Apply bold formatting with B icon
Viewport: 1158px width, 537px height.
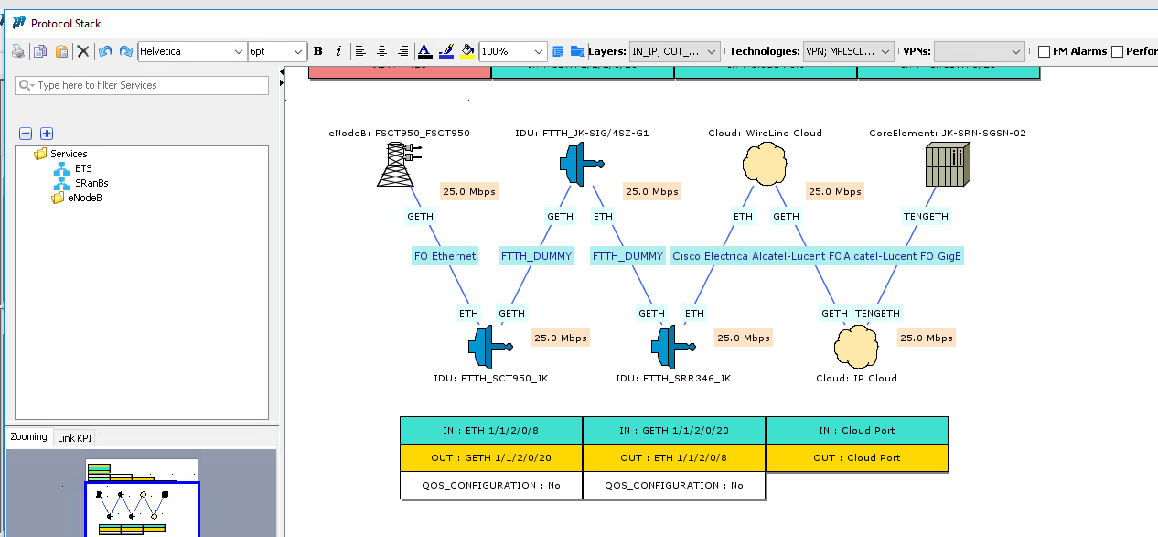pyautogui.click(x=318, y=51)
